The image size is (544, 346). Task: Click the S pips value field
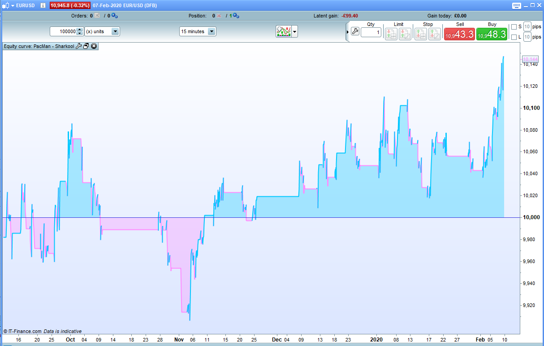pos(527,26)
